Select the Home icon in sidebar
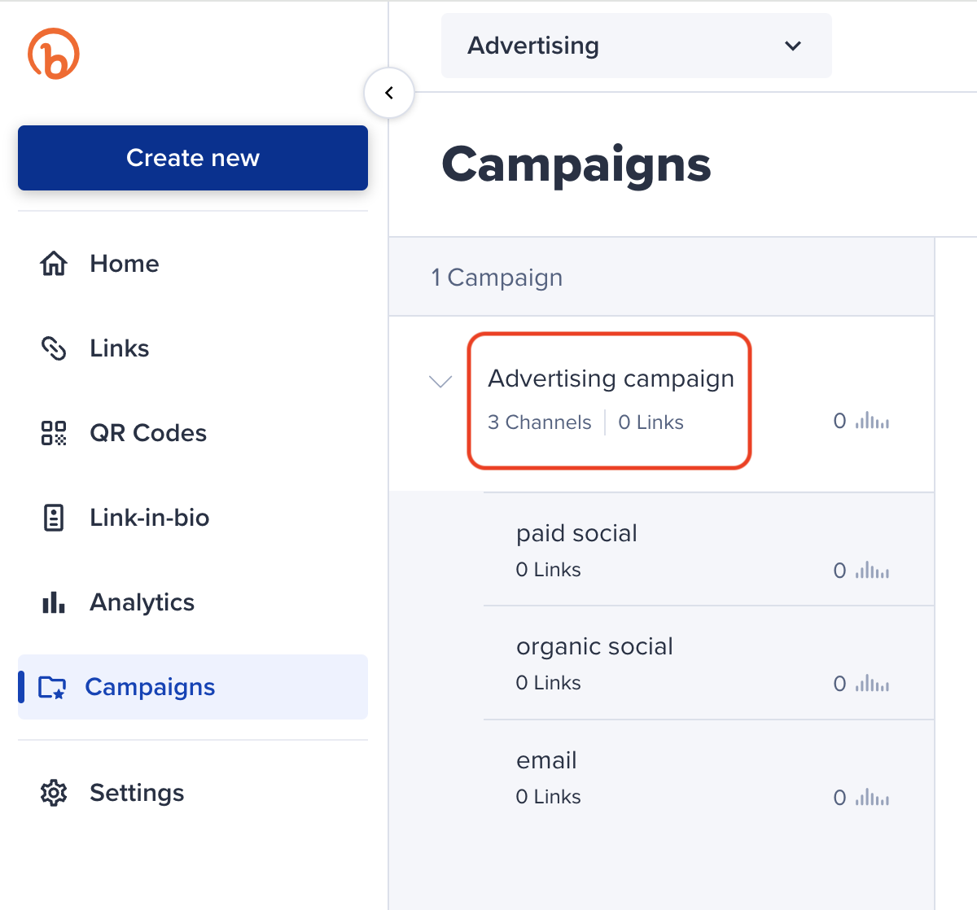 pos(53,263)
